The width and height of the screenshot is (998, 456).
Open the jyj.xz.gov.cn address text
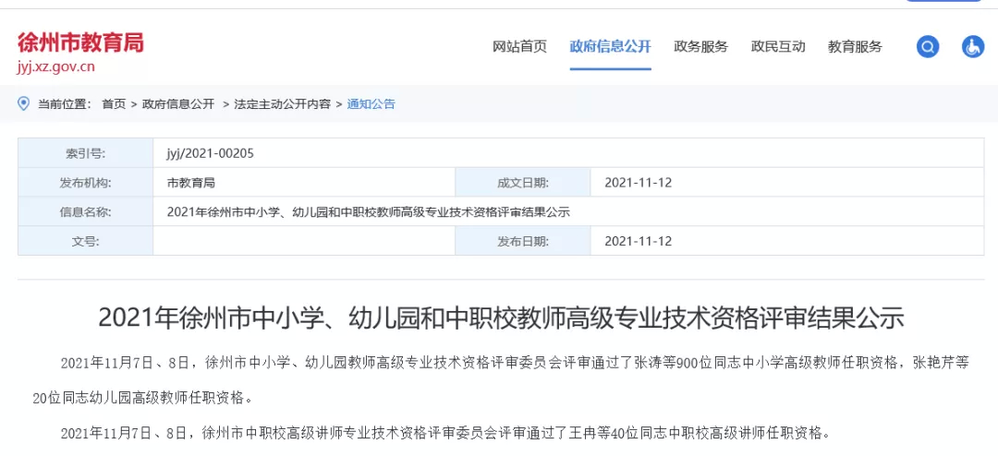[56, 67]
